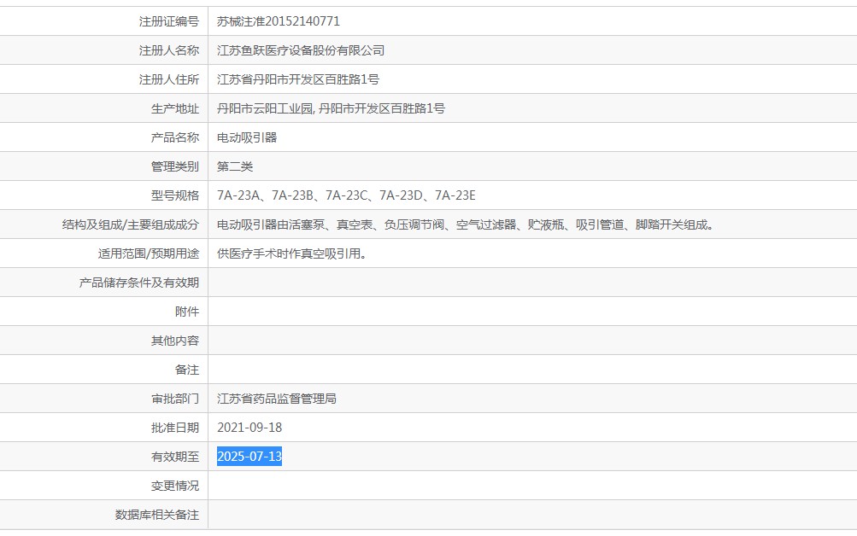Viewport: 857px width, 536px height.
Task: Click the 适用范围/预期用途 label
Action: click(x=149, y=253)
